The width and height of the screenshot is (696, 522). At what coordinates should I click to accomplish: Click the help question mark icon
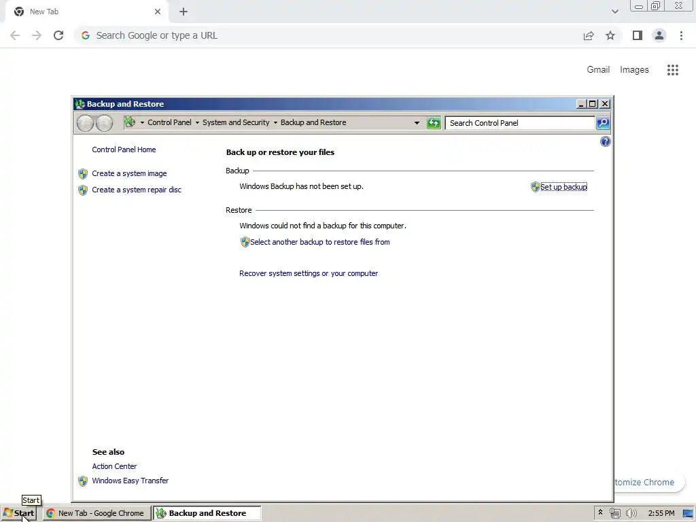click(x=605, y=141)
